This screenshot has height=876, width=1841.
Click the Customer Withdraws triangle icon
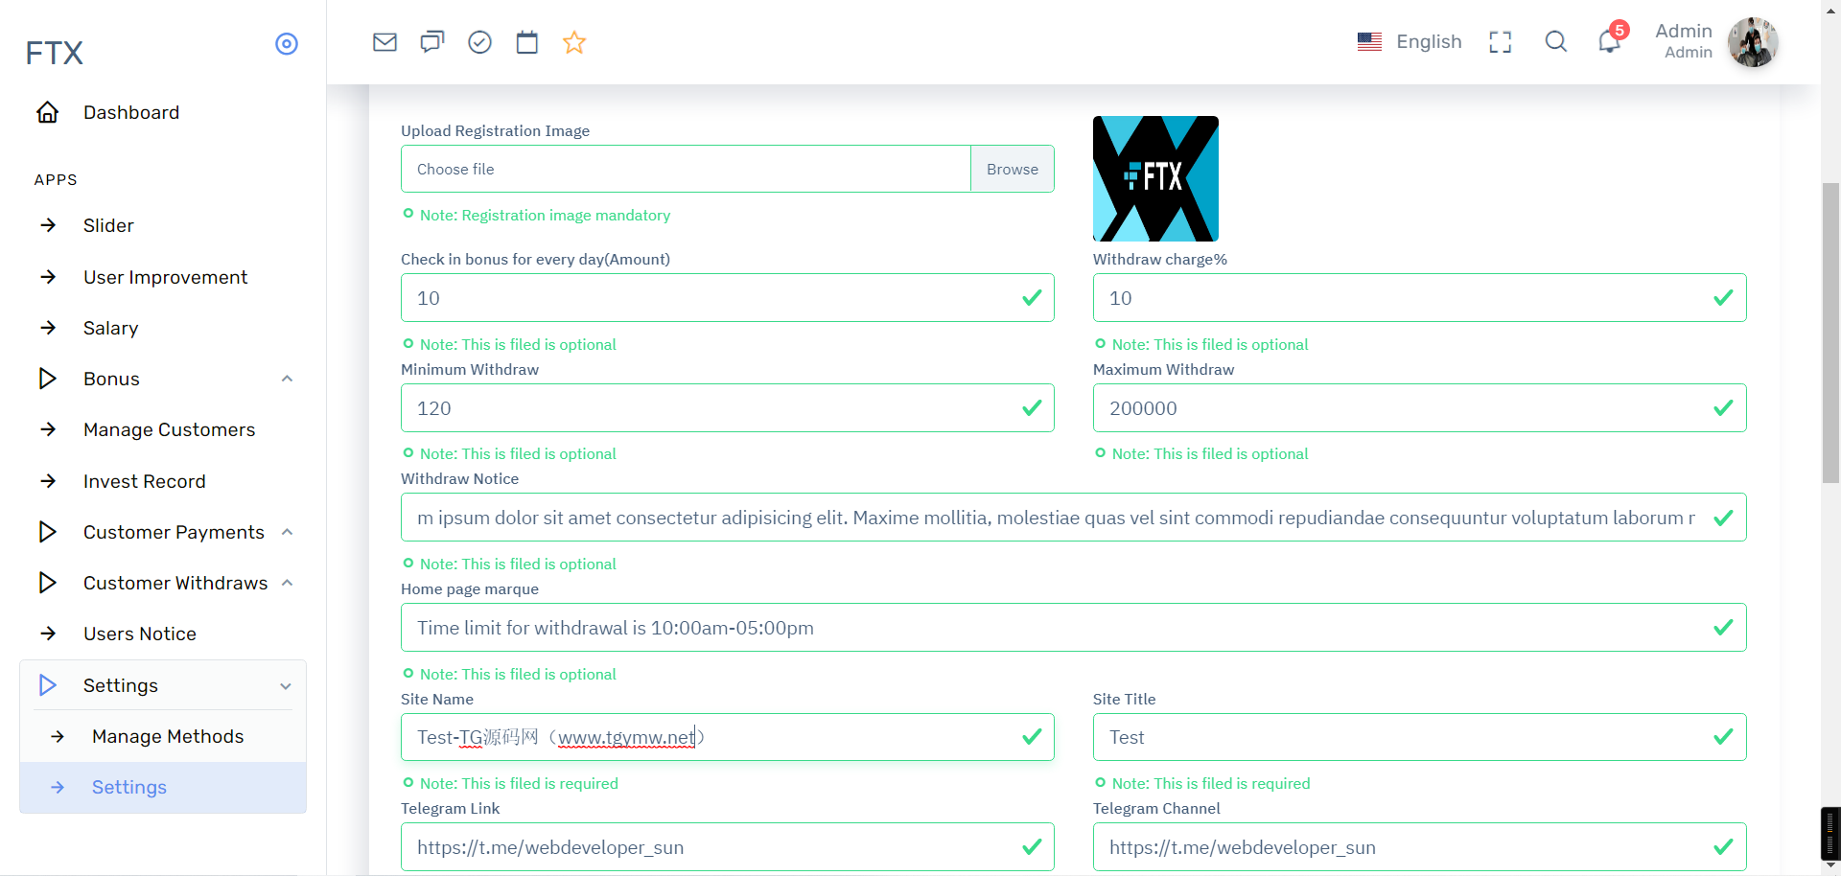(47, 583)
